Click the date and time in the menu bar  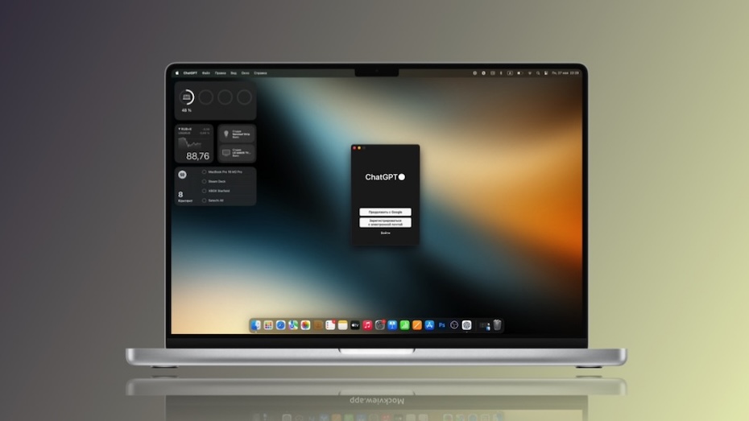point(565,73)
